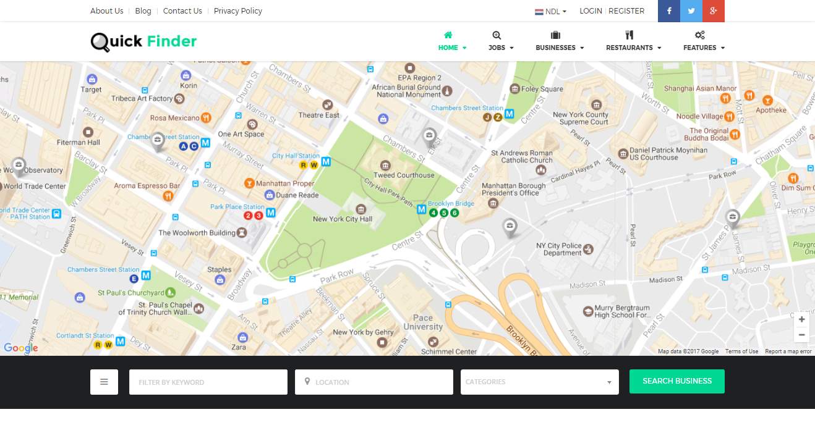Open the Terms of Use link on the map
The width and height of the screenshot is (815, 433).
[741, 351]
